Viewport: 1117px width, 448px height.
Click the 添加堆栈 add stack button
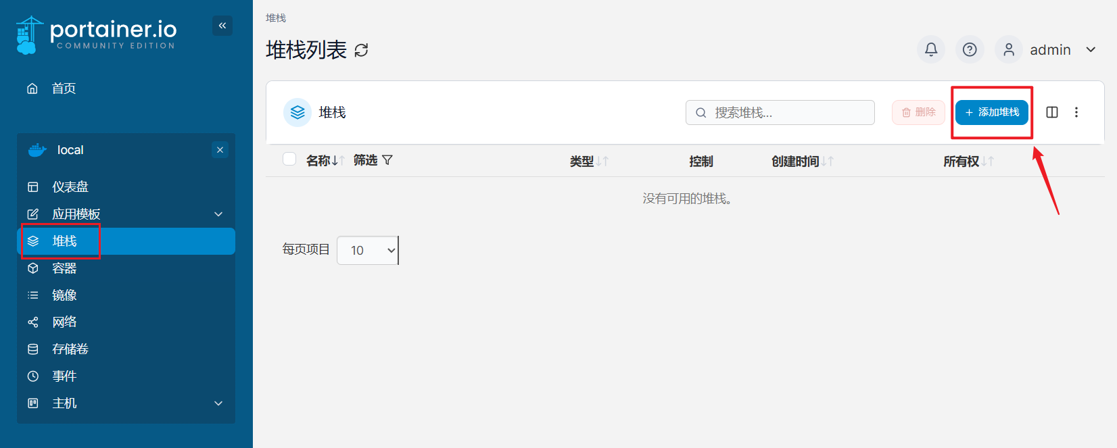pos(992,112)
